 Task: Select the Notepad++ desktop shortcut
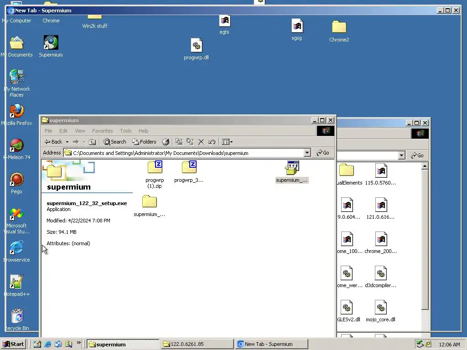pos(17,286)
